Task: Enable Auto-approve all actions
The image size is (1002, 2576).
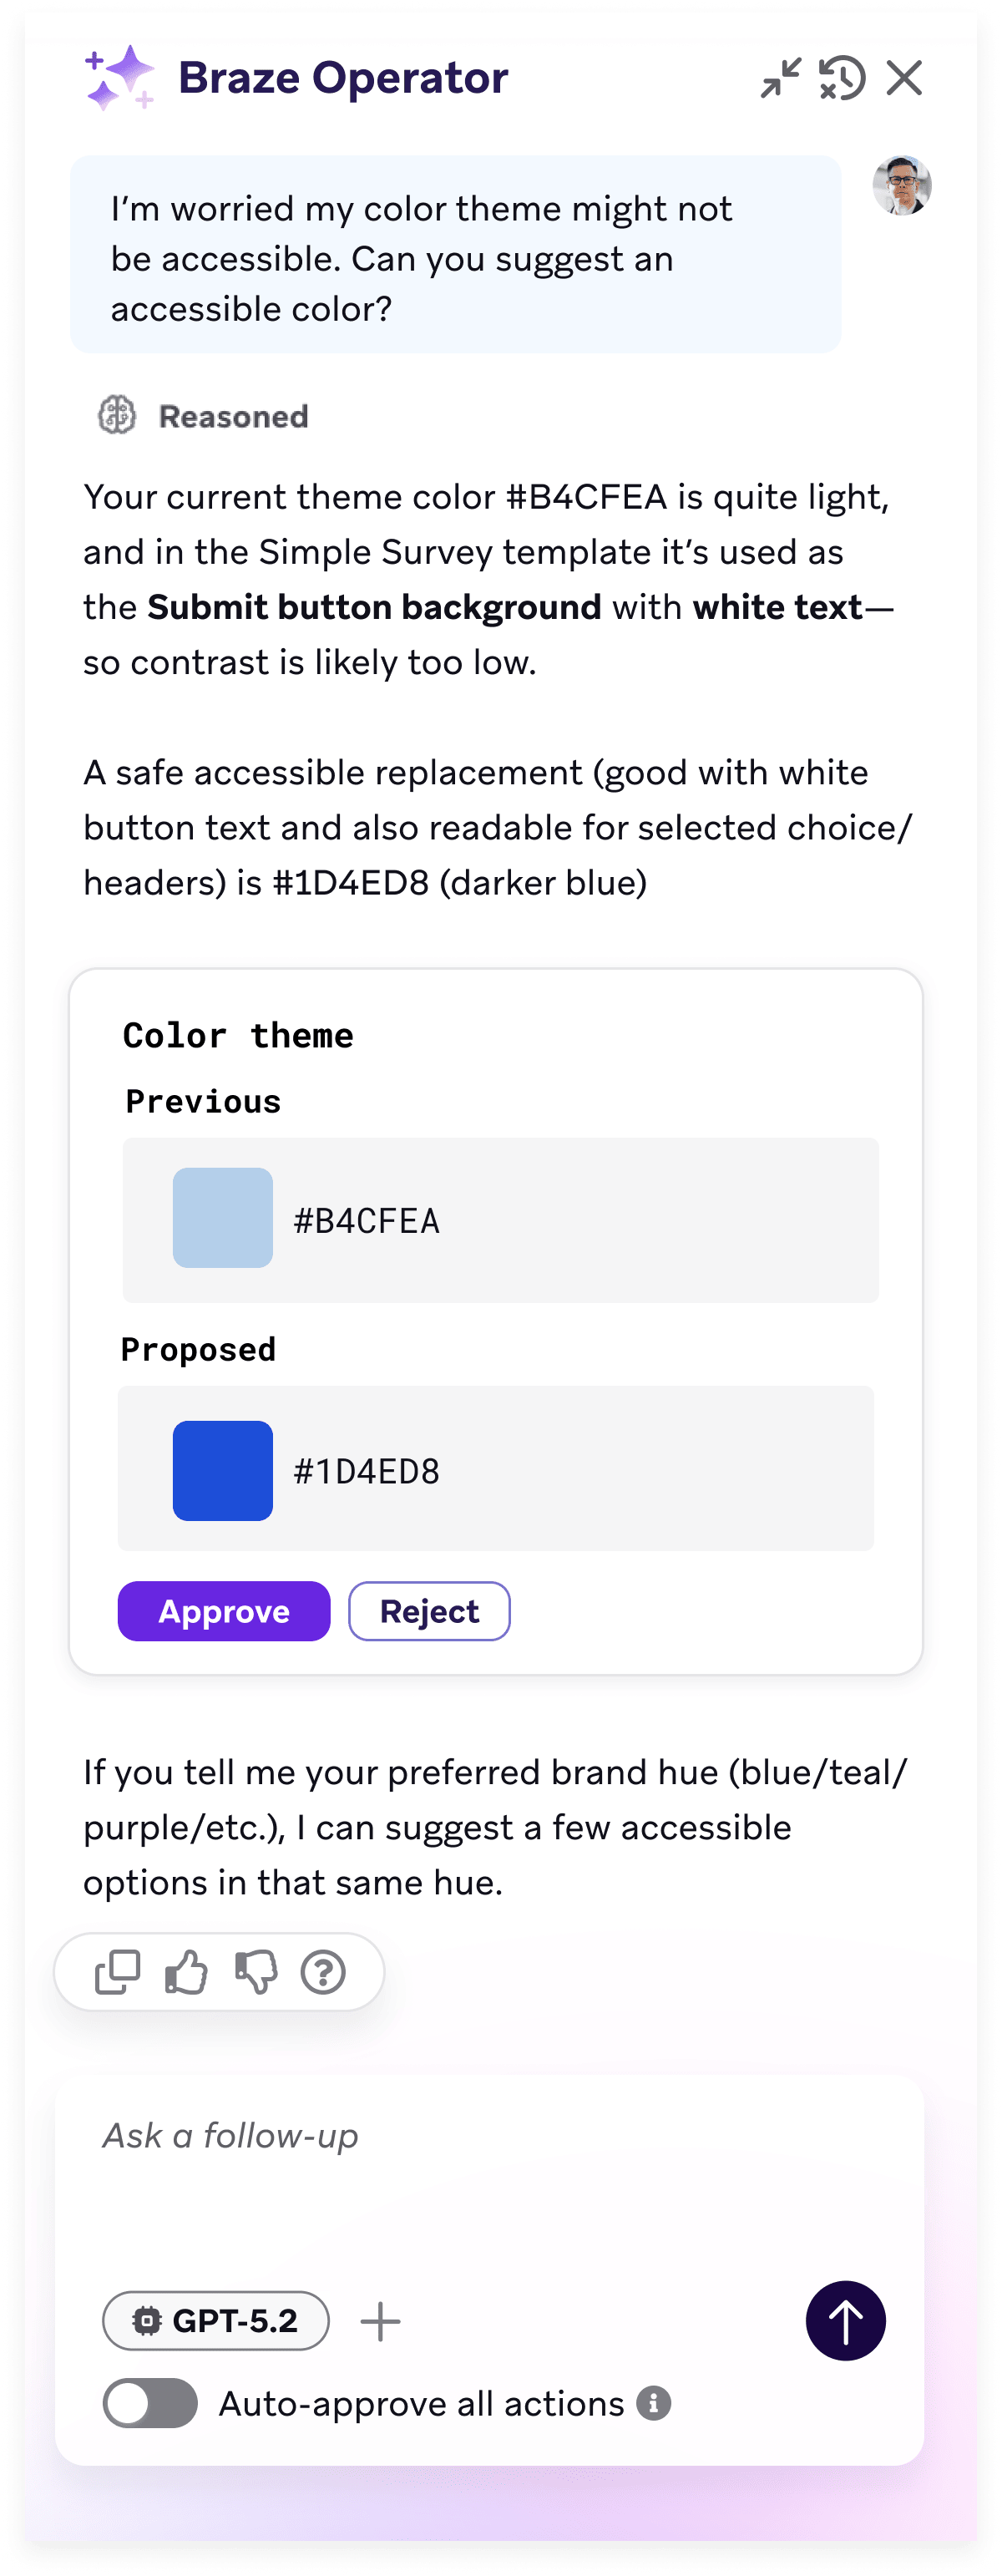Action: tap(150, 2403)
